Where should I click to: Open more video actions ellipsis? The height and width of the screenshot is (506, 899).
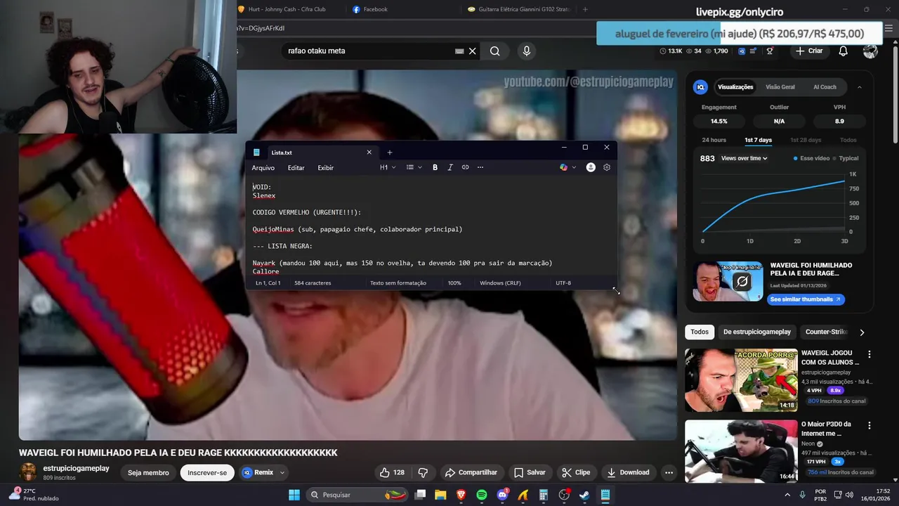point(669,472)
